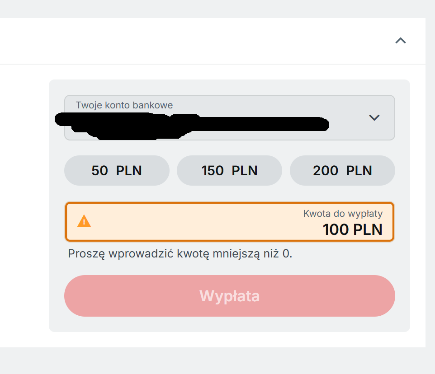Click the orange warning triangle icon

(84, 221)
